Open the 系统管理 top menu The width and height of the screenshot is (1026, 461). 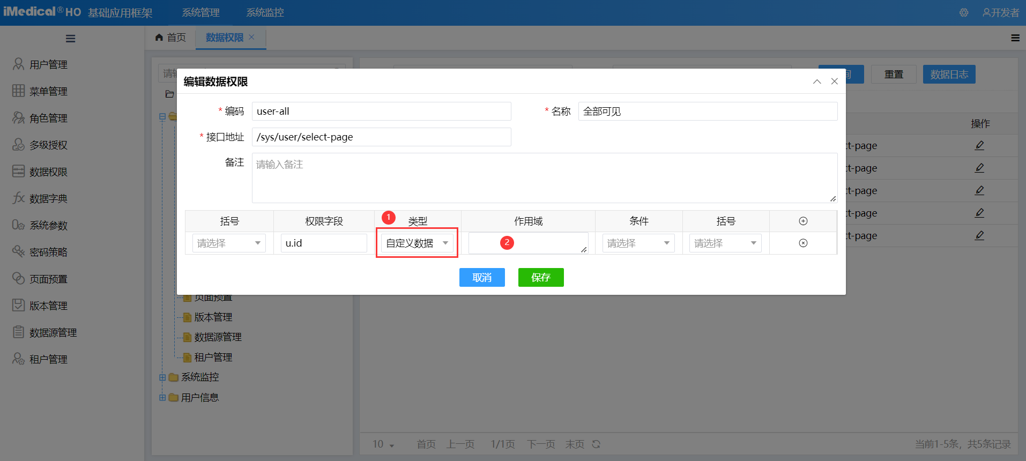point(200,13)
